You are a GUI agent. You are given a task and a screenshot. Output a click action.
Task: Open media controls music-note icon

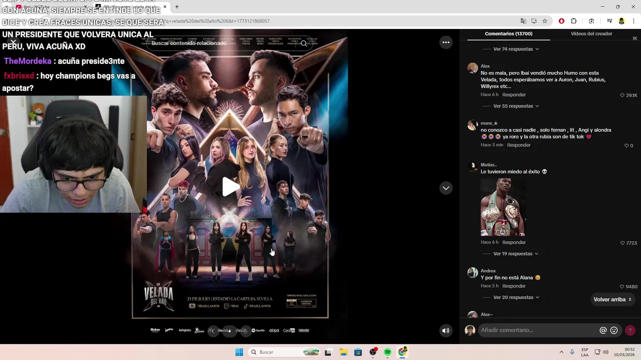pos(609,21)
